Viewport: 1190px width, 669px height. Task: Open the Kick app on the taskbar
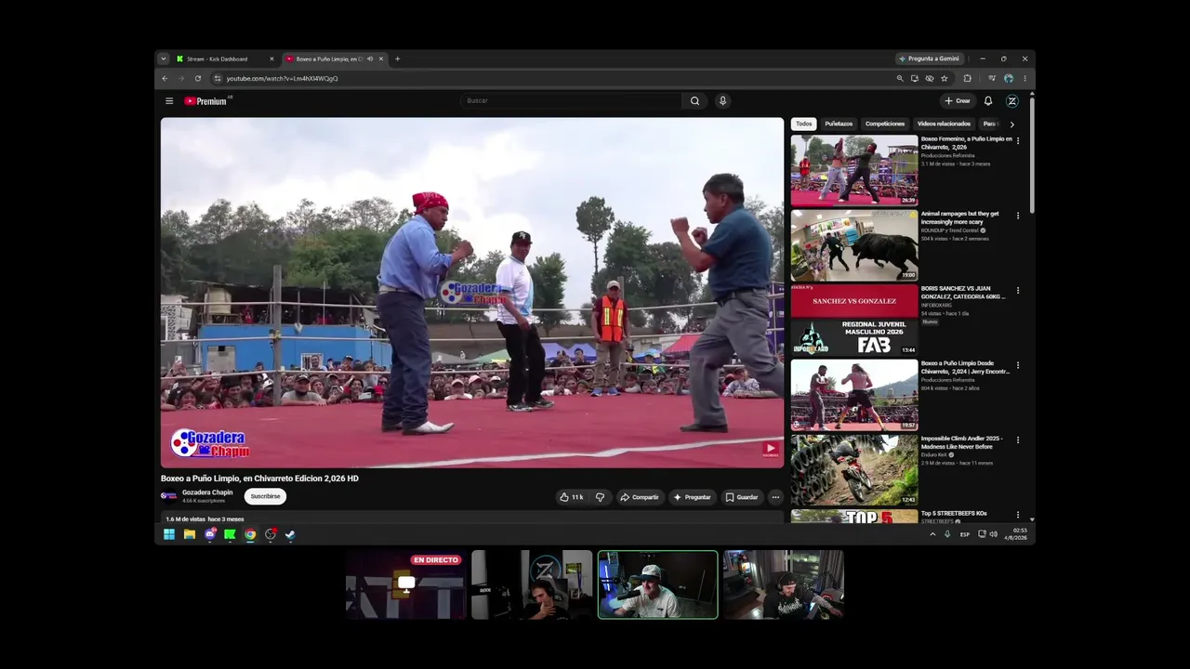[x=230, y=534]
